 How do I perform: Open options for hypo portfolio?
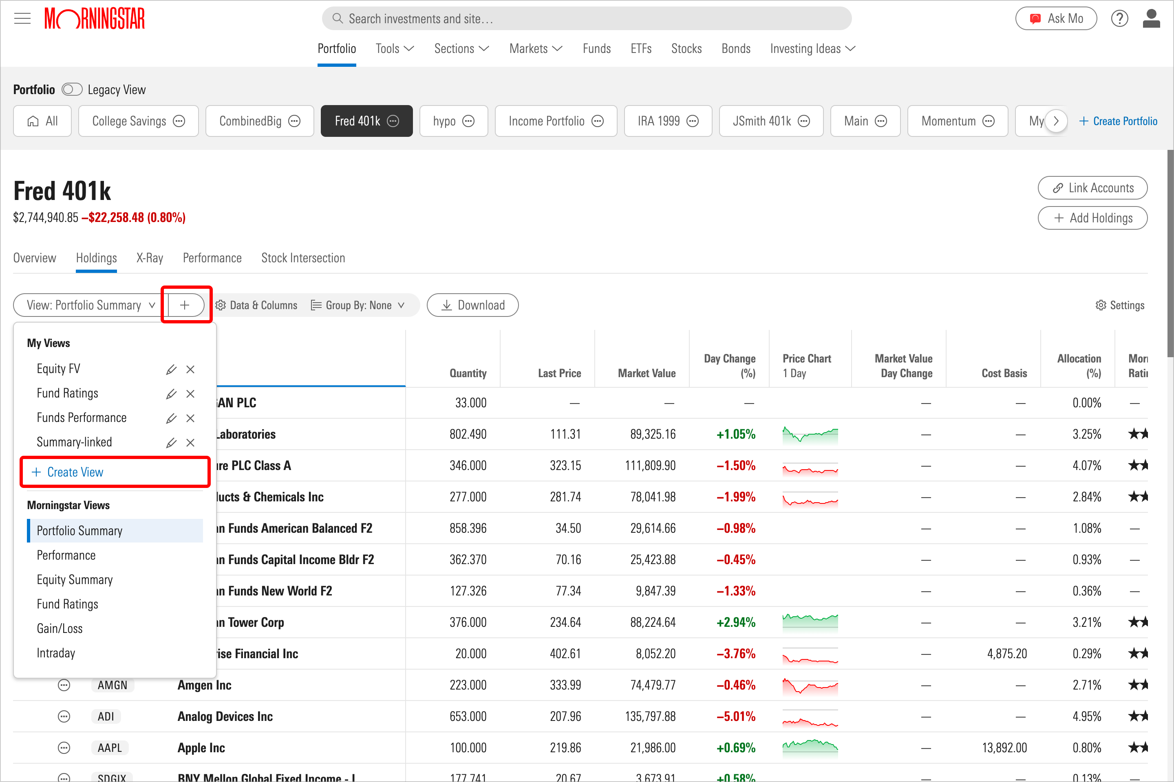[x=468, y=121]
